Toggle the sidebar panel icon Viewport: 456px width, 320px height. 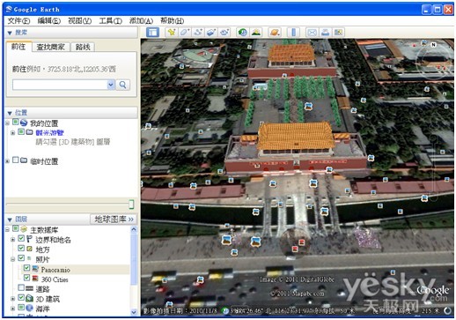pos(152,32)
